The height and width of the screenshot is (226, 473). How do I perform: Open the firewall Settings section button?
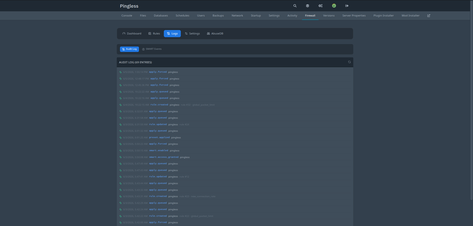(x=193, y=34)
